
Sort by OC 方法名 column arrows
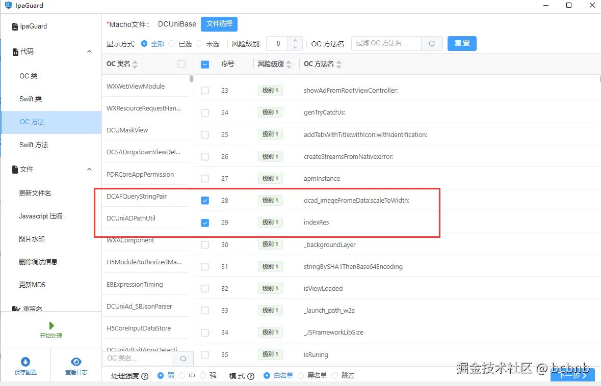click(x=339, y=64)
